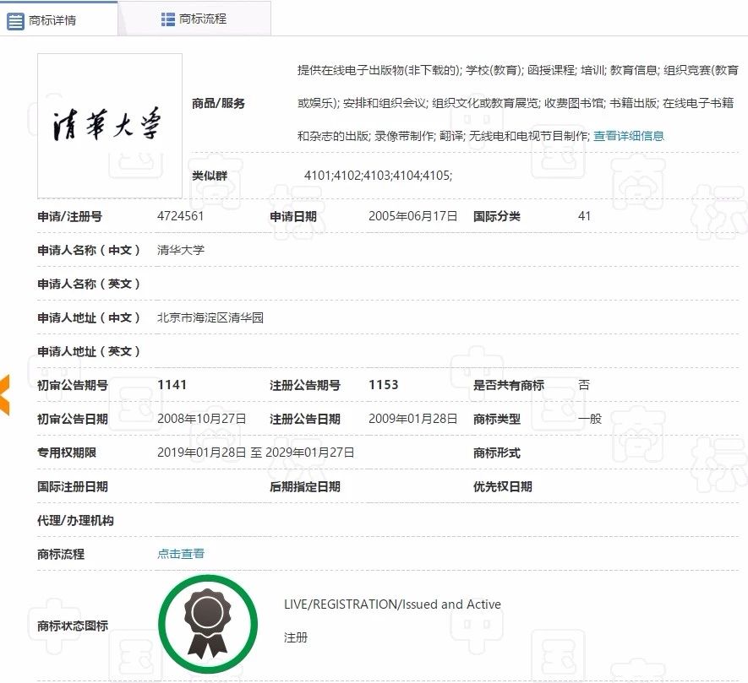The width and height of the screenshot is (748, 683).
Task: Select applicant name 清华大学
Action: point(181,250)
